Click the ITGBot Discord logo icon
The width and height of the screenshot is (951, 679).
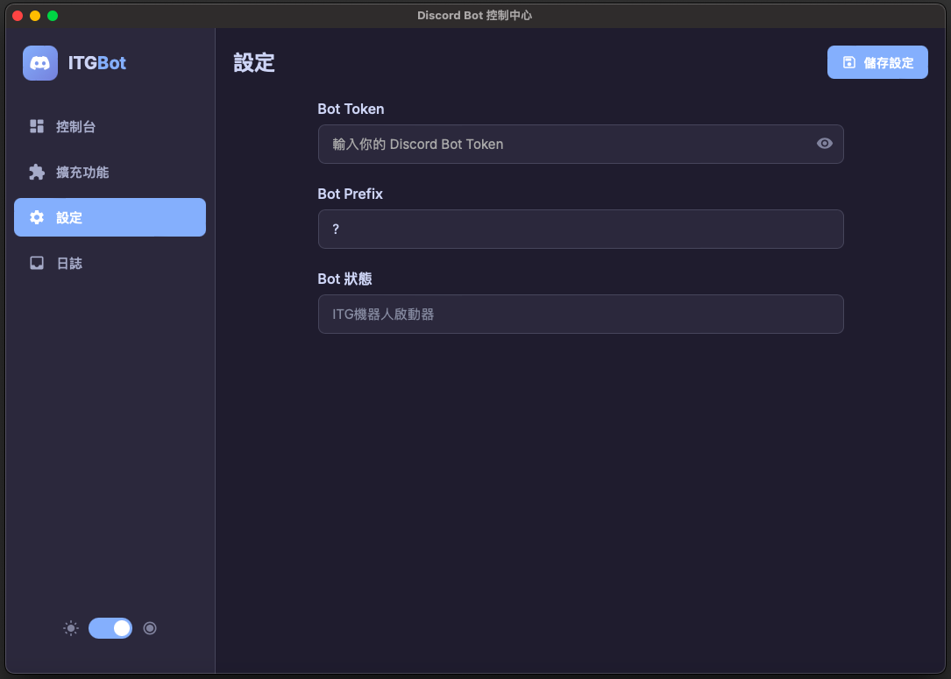pos(40,62)
